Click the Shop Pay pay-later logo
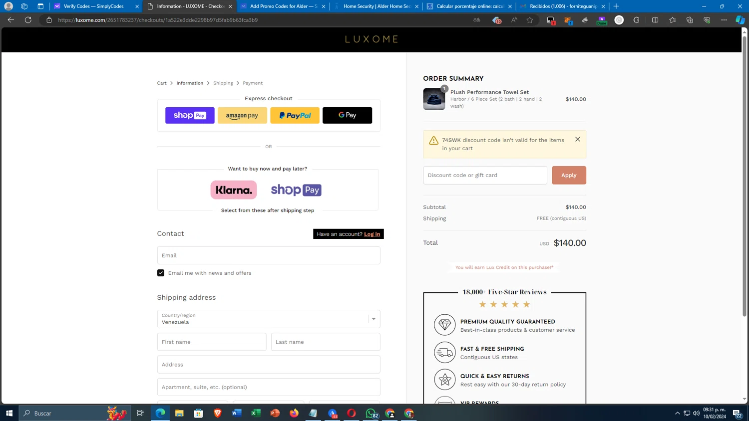The image size is (749, 421). coord(296,190)
